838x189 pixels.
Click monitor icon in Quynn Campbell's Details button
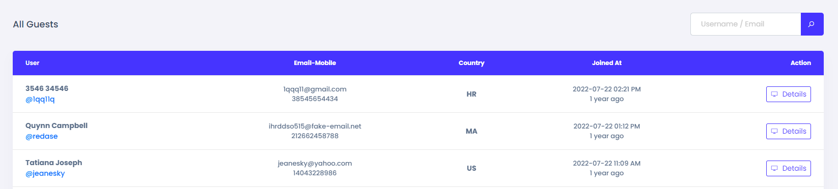pos(774,131)
